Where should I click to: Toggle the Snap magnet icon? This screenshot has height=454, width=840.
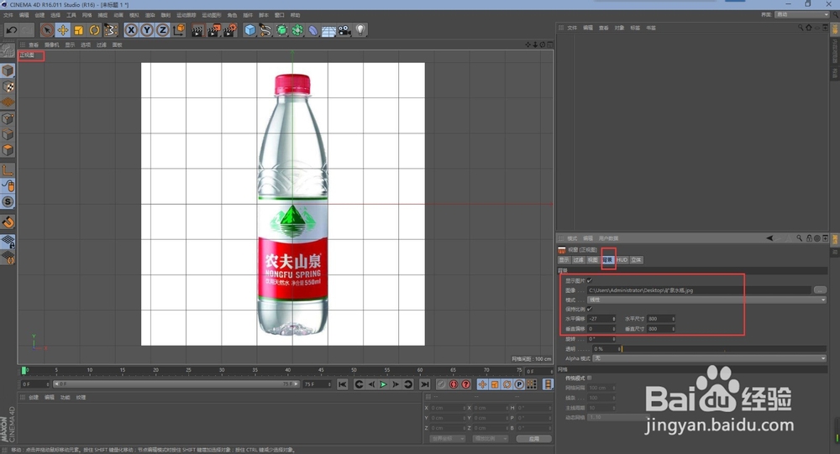click(8, 222)
